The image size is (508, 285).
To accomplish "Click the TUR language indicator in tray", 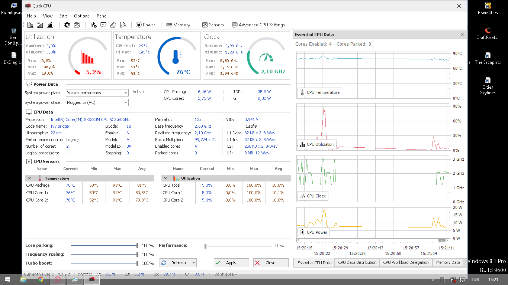I will tap(475, 279).
